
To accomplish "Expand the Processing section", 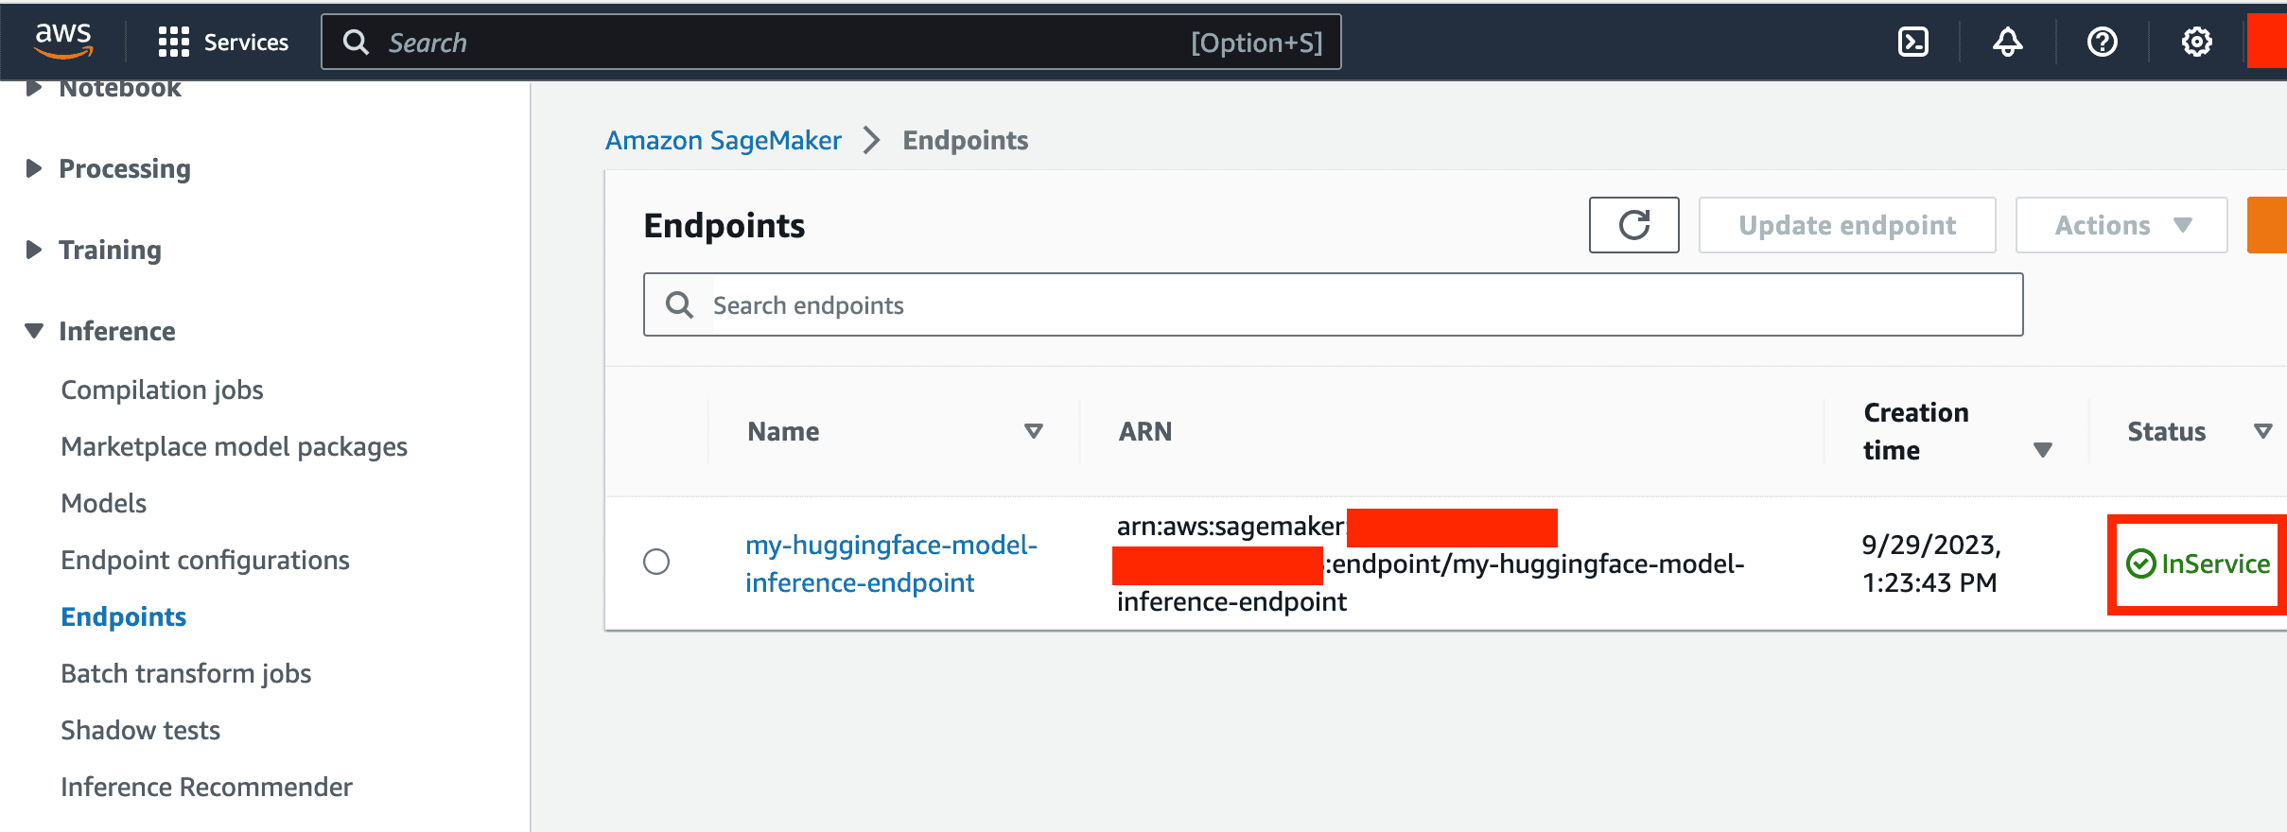I will (34, 168).
